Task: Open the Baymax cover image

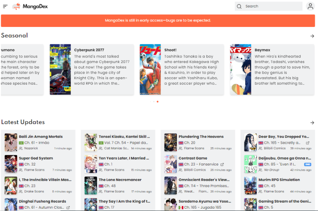Action: [240, 69]
